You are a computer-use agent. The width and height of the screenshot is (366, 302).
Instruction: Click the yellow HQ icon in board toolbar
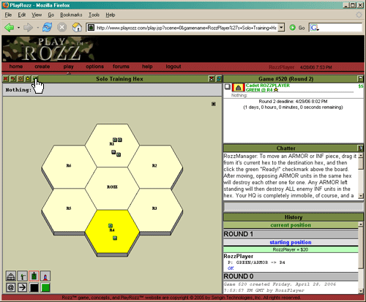point(28,79)
